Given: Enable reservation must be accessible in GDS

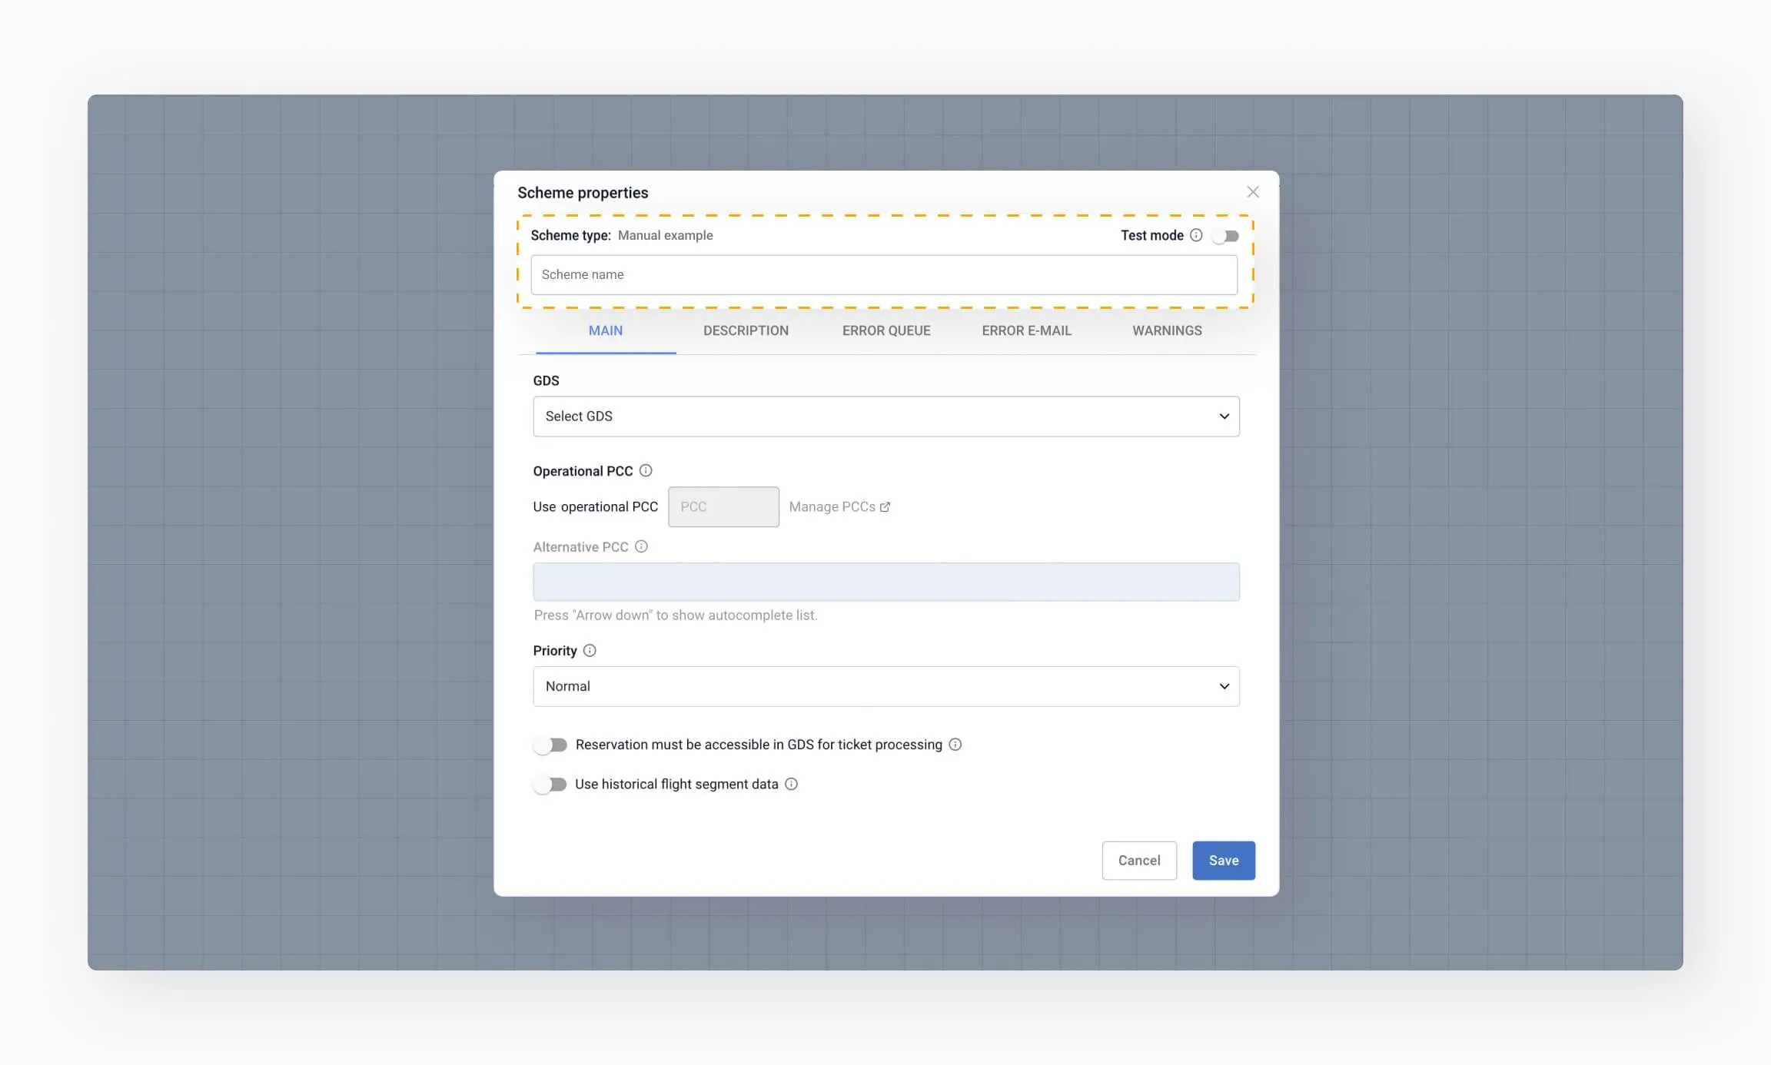Looking at the screenshot, I should click(550, 744).
